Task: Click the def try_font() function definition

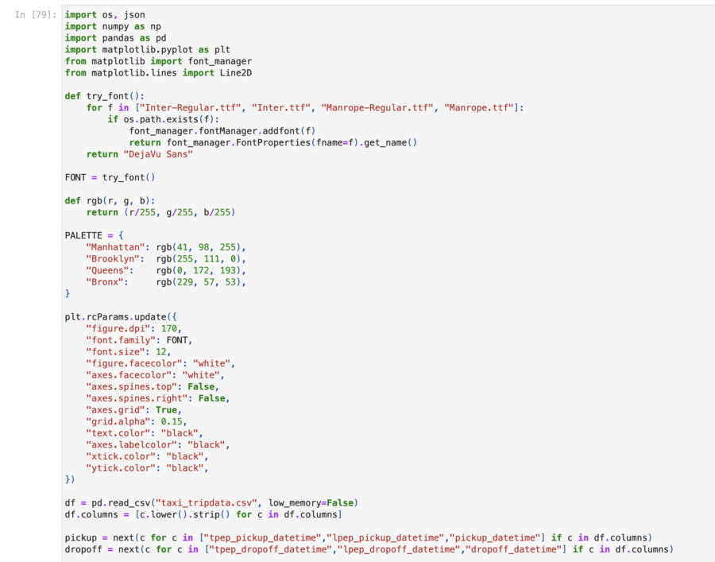Action: coord(105,96)
